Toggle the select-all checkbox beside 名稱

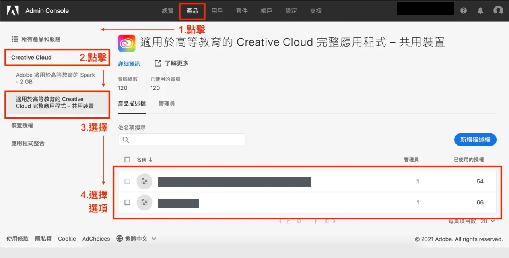click(x=127, y=160)
